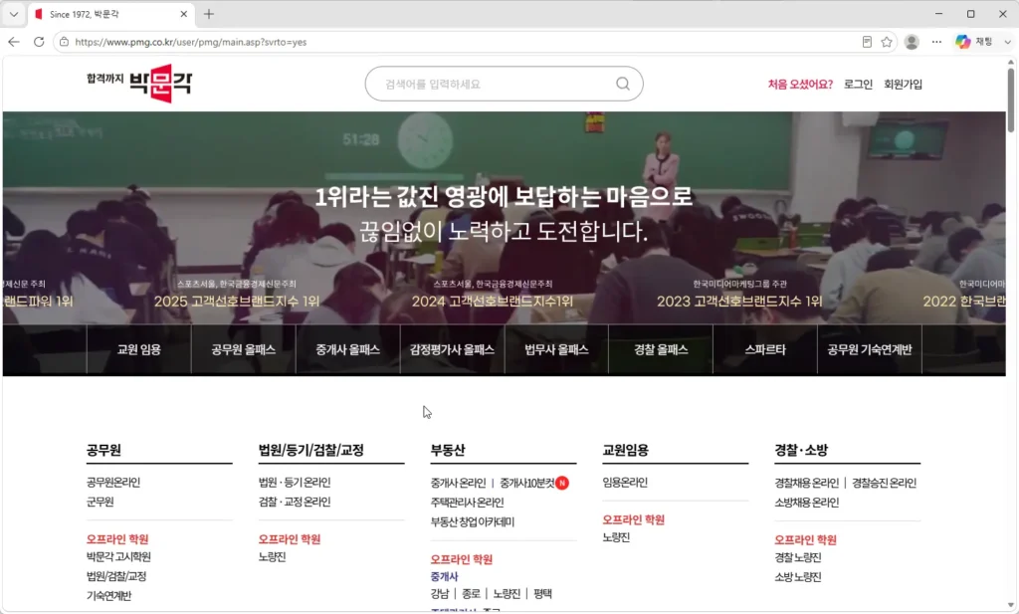The height and width of the screenshot is (614, 1019).
Task: Select the 스파르타 banner tab
Action: coord(765,349)
